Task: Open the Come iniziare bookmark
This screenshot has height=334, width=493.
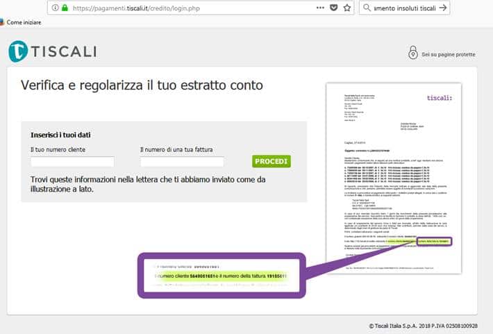Action: [21, 22]
